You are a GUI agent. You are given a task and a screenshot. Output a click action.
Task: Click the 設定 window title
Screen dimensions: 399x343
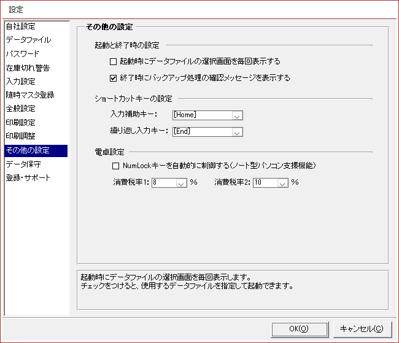coord(16,10)
